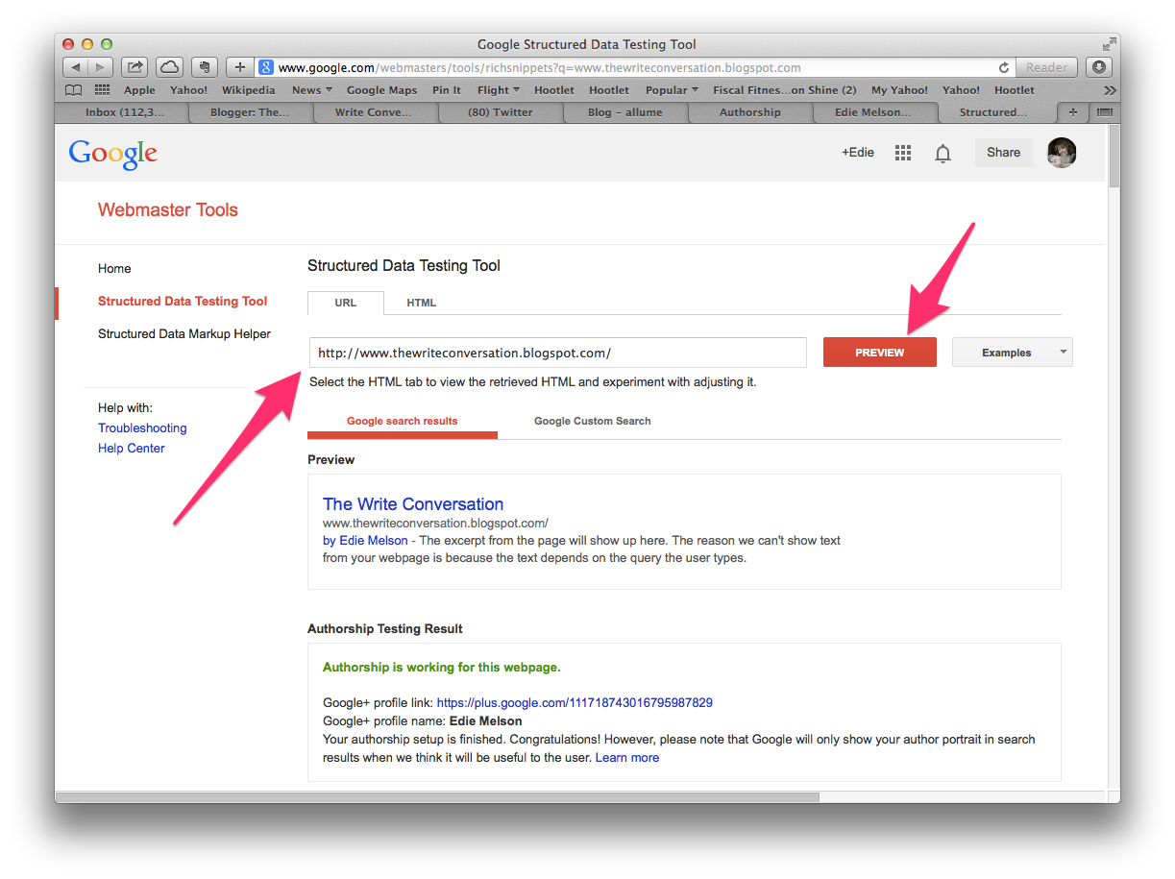Open Structured Data Testing Tool sidebar link
Image resolution: width=1175 pixels, height=879 pixels.
click(183, 301)
